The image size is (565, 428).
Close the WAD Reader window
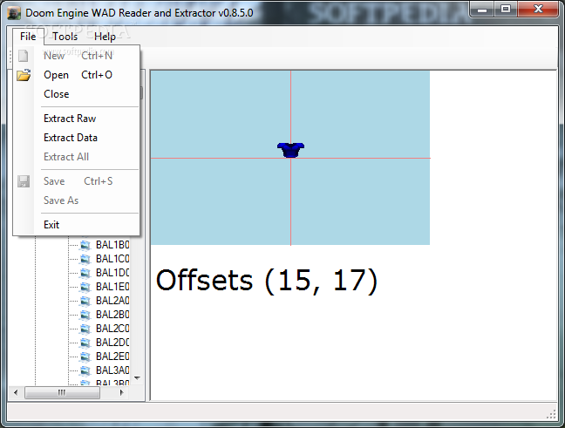[538, 9]
